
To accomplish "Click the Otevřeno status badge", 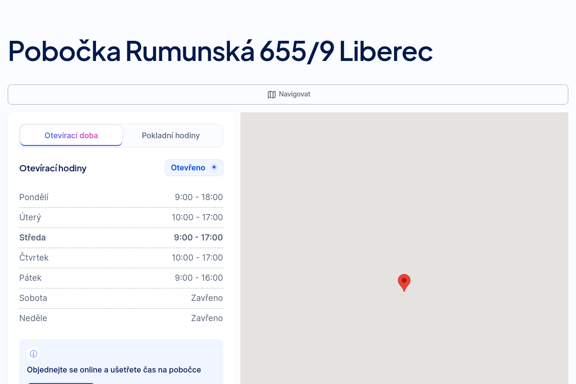I will pos(193,168).
